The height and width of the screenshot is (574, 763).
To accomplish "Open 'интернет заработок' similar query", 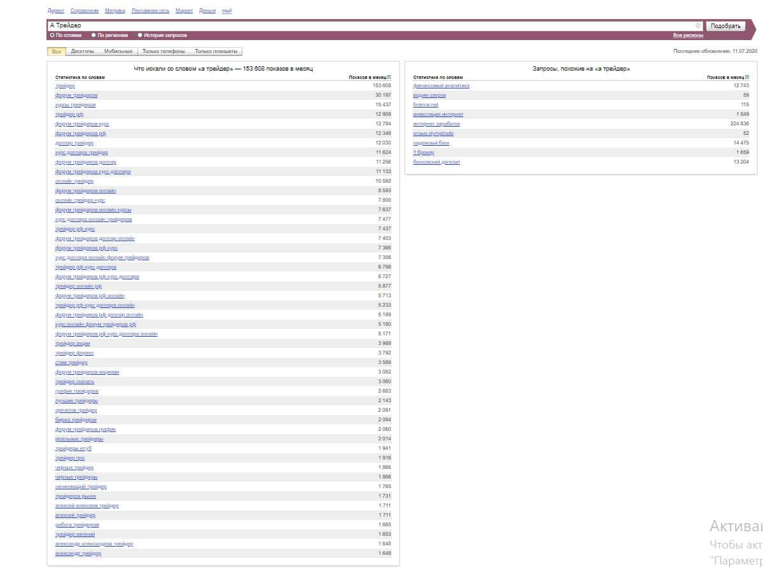I will click(x=436, y=123).
